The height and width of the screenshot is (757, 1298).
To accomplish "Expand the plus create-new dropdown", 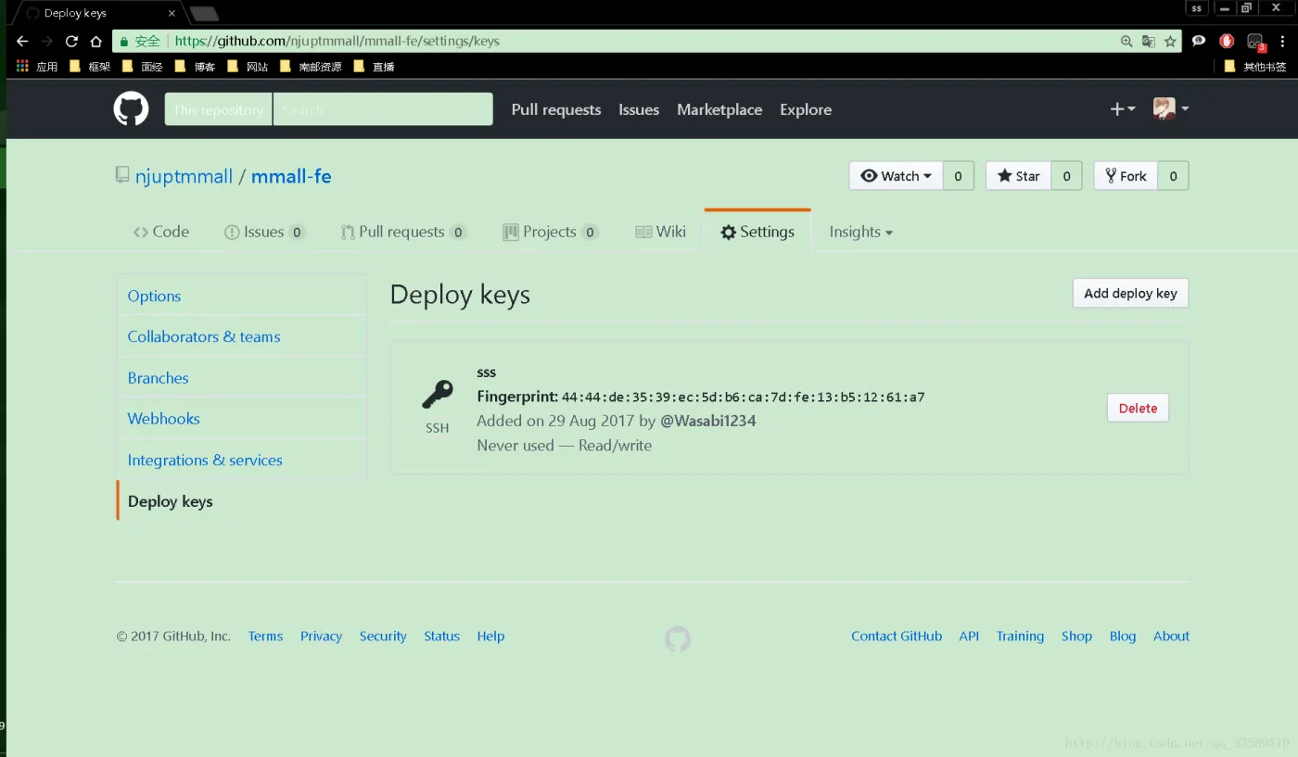I will (1122, 109).
